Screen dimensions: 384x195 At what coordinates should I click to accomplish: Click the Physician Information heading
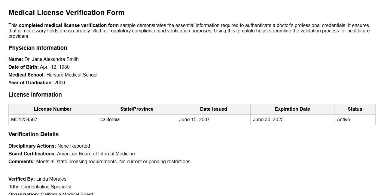(x=38, y=48)
